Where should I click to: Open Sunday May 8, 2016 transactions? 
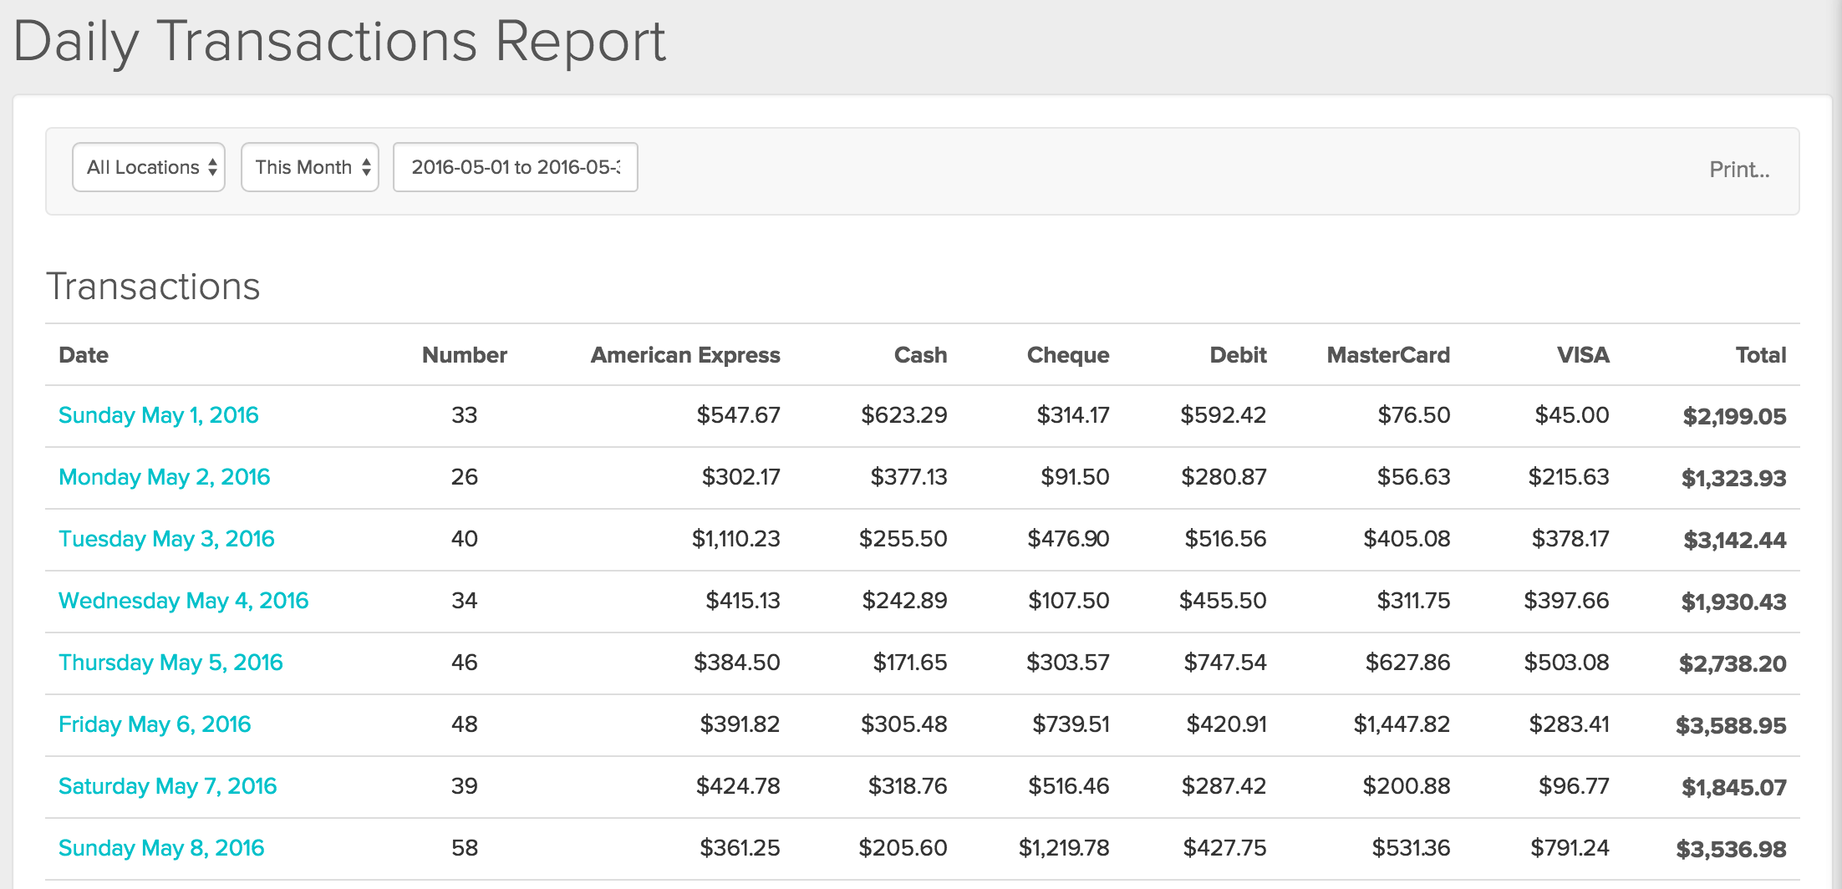[x=161, y=848]
